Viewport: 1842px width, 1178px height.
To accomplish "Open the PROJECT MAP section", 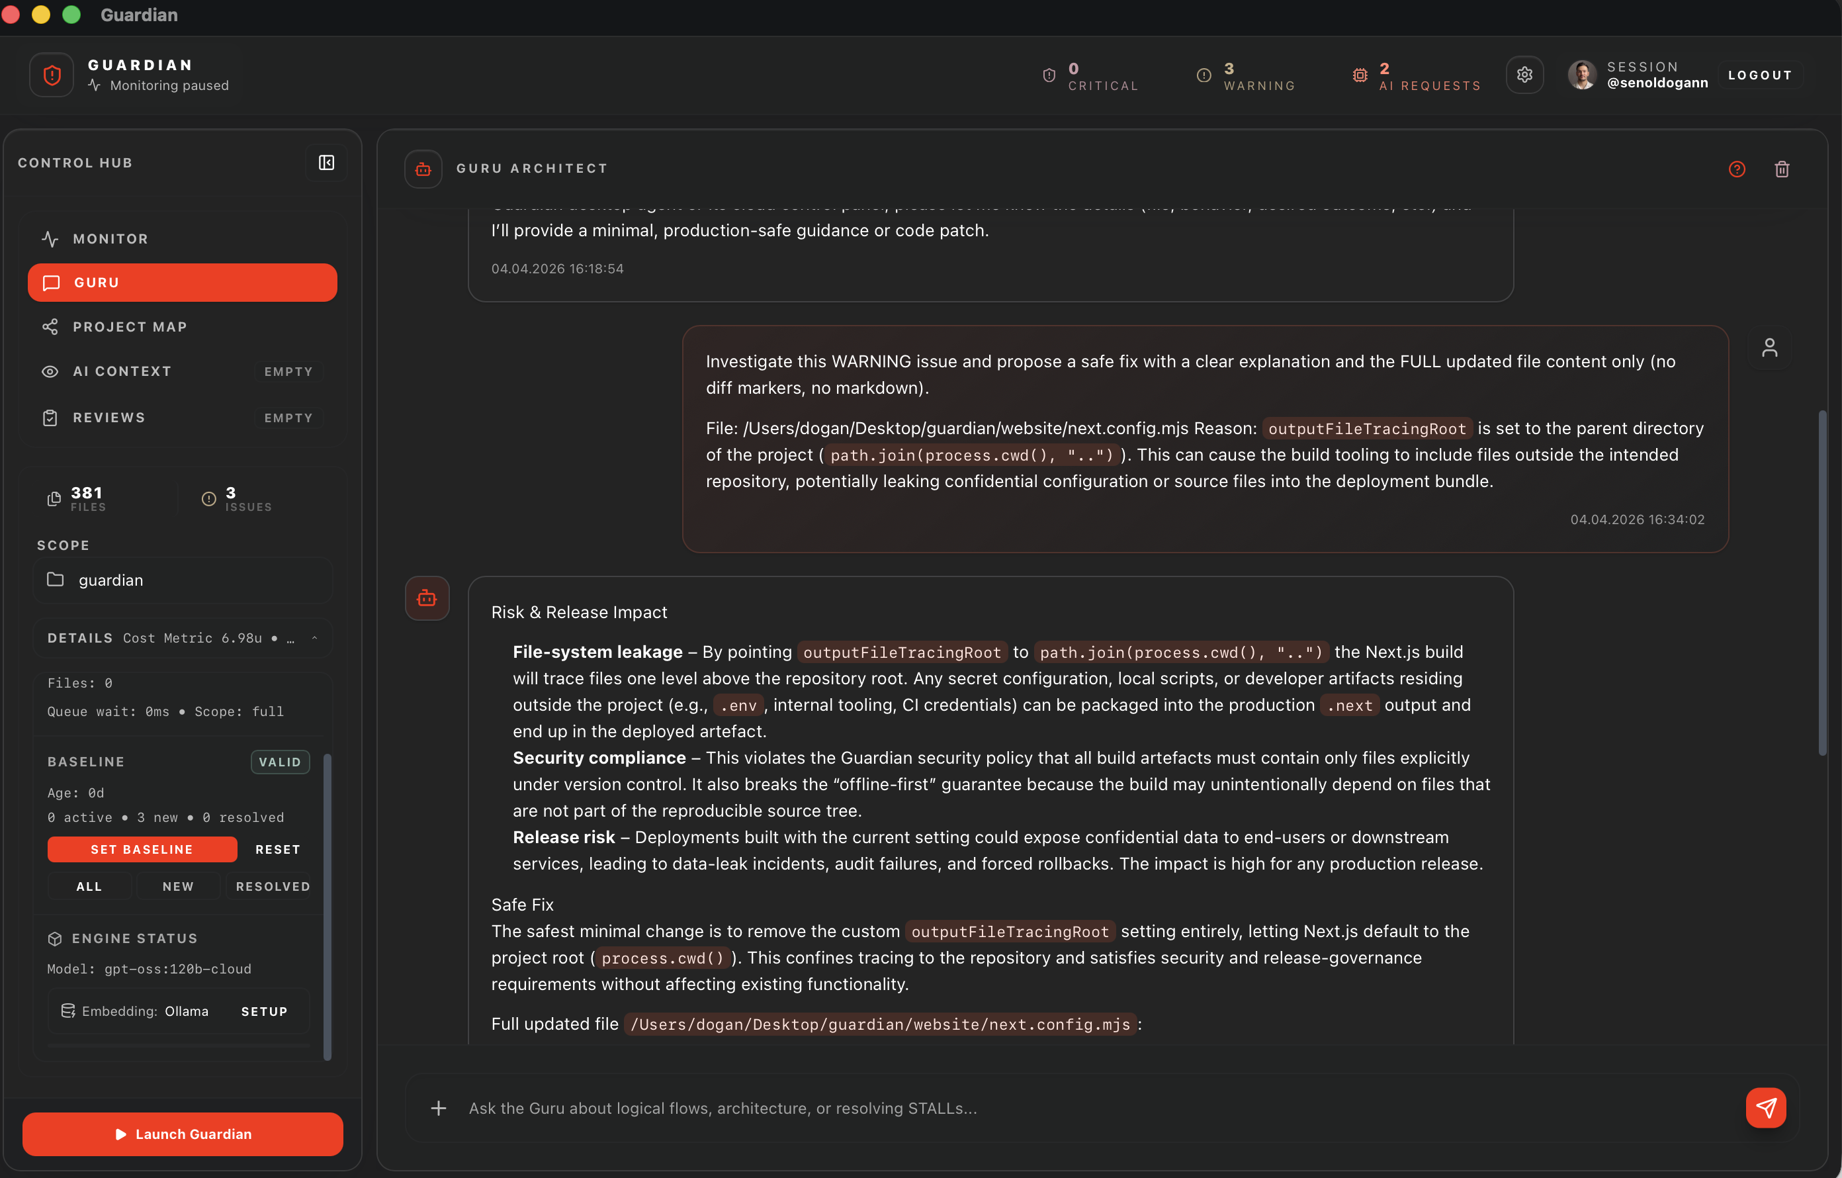I will [x=130, y=327].
